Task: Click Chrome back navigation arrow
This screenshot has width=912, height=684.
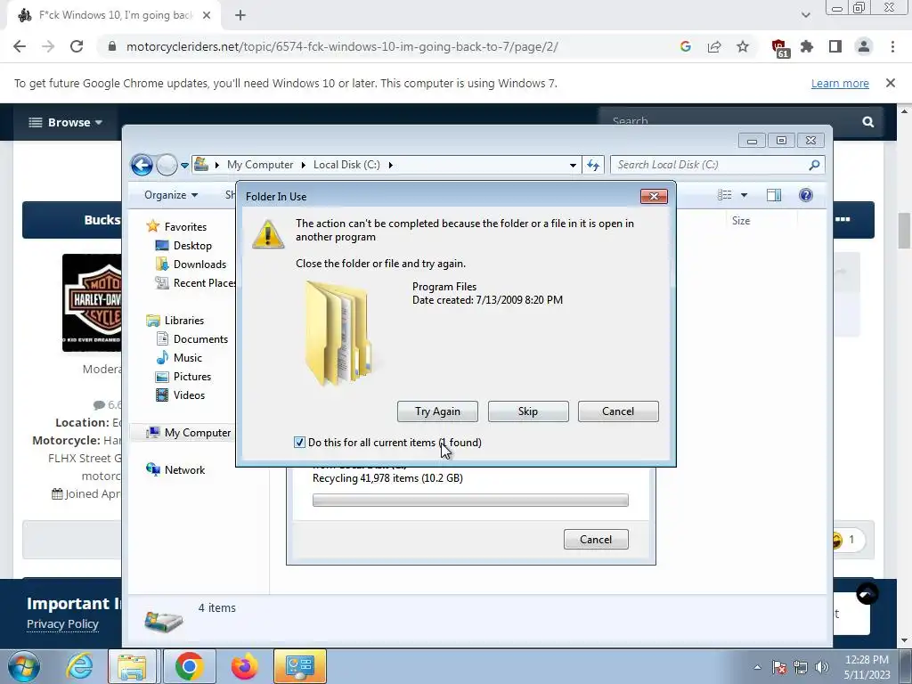Action: click(20, 46)
